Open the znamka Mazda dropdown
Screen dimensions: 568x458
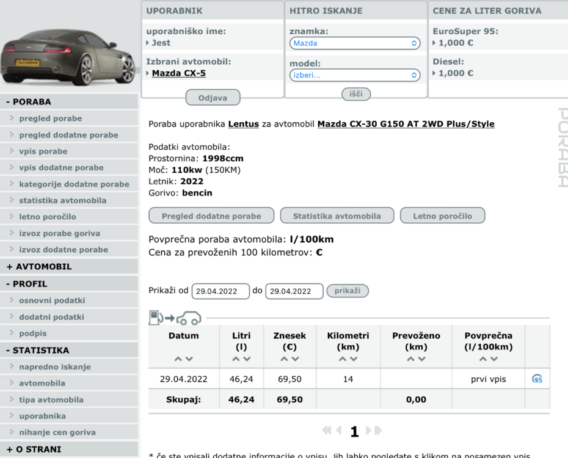[354, 43]
